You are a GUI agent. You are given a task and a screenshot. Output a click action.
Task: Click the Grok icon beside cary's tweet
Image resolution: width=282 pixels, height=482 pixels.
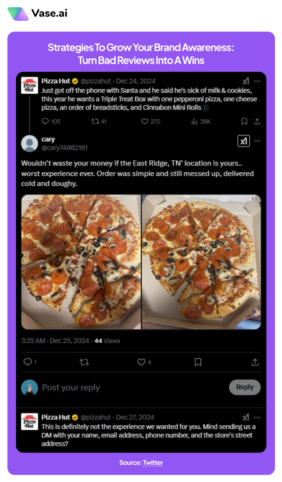click(x=244, y=141)
